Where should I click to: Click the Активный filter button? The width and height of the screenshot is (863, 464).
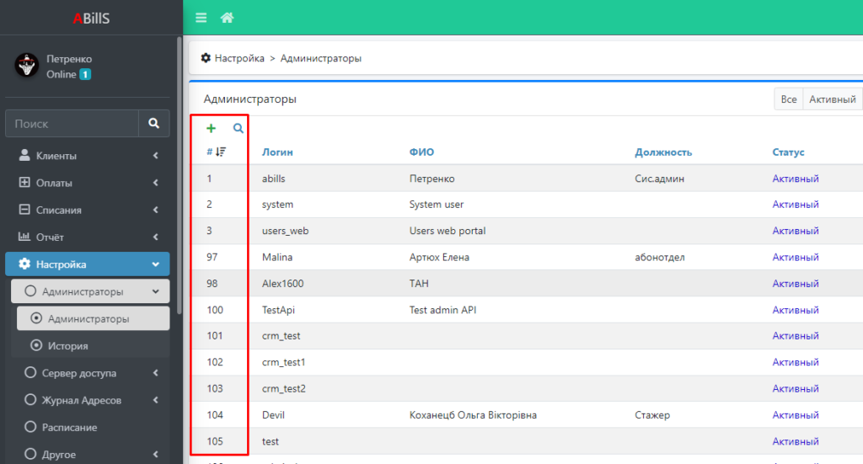(833, 99)
